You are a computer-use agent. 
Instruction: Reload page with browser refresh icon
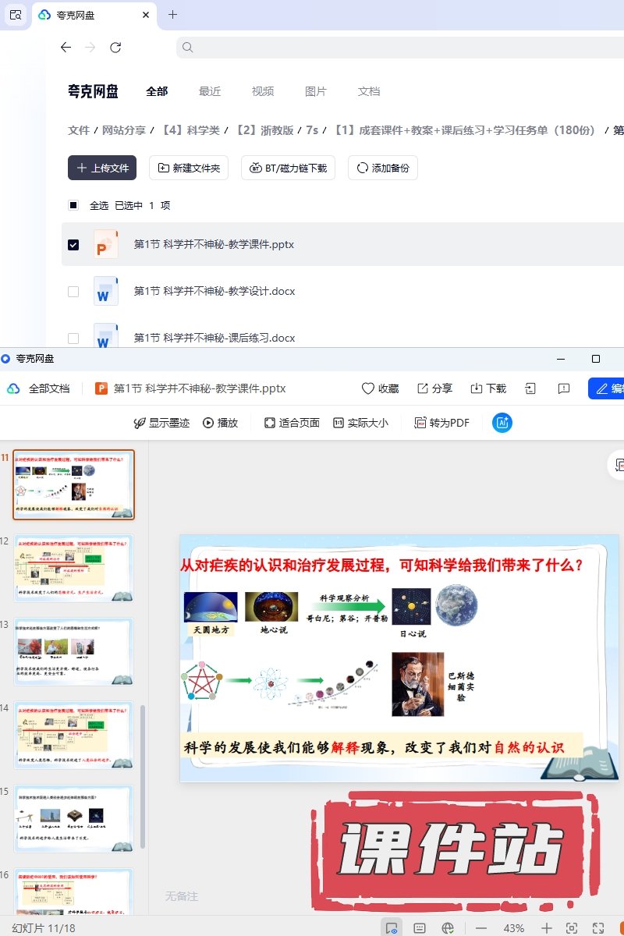click(x=115, y=48)
